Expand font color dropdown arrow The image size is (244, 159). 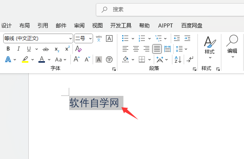[49, 59]
